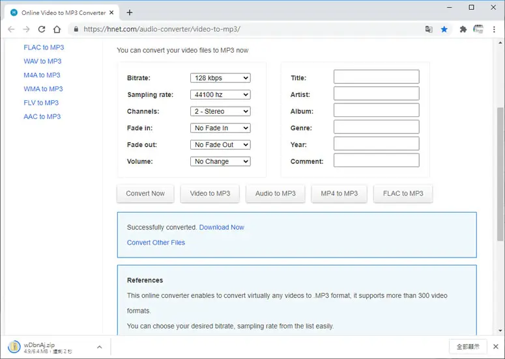Reload the page with the refresh icon
The image size is (505, 359).
pyautogui.click(x=42, y=29)
